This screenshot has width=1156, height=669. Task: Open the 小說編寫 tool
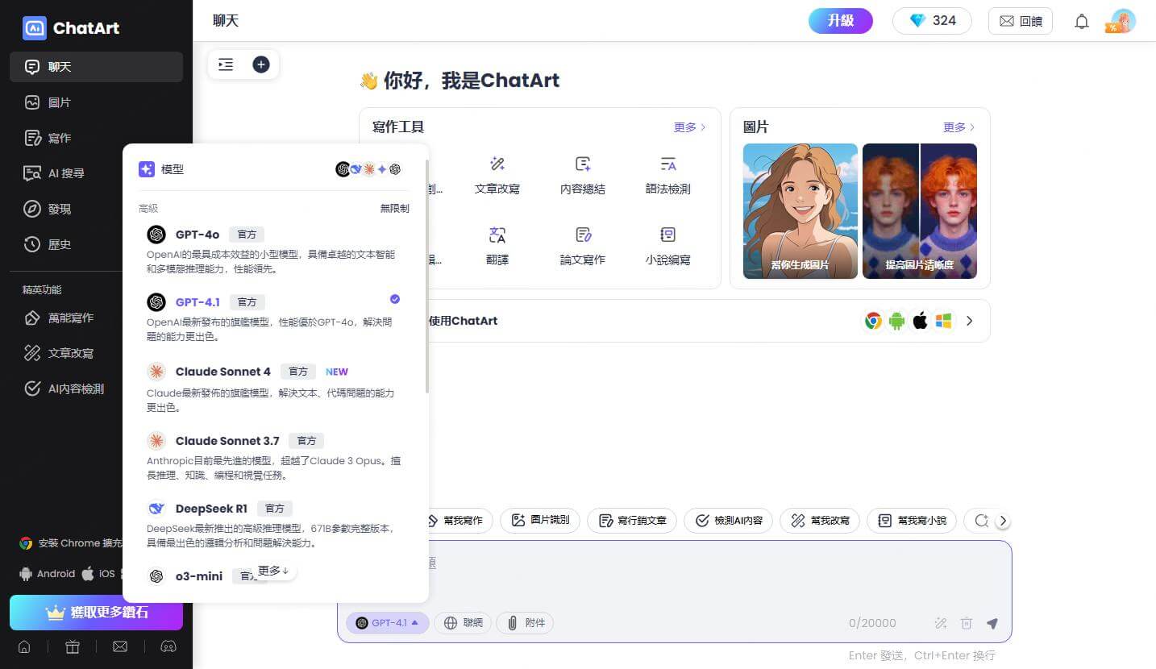668,246
